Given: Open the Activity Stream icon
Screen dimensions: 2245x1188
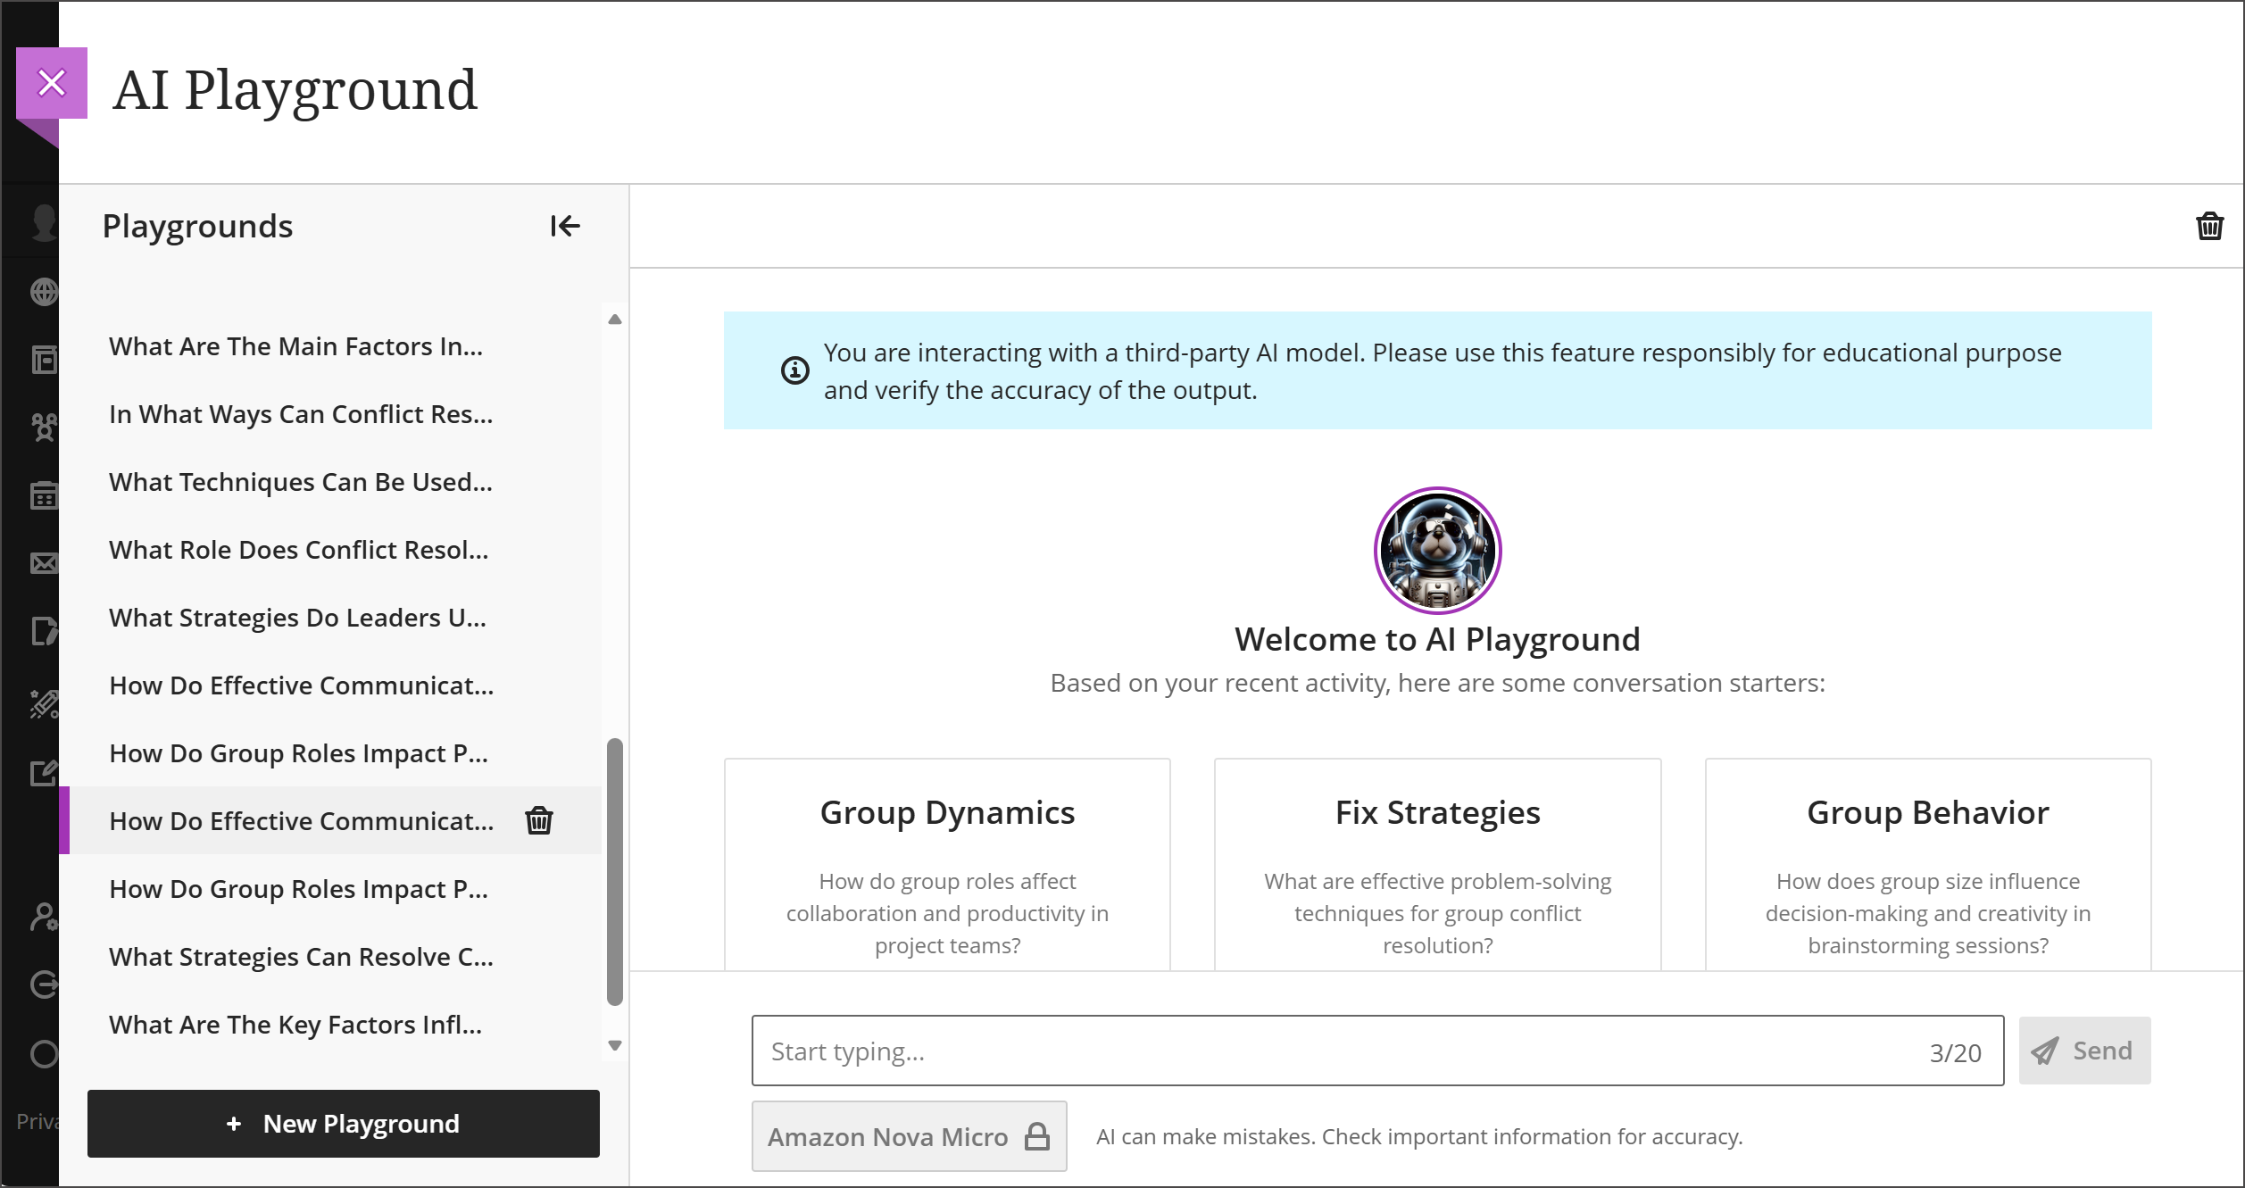Looking at the screenshot, I should (43, 359).
